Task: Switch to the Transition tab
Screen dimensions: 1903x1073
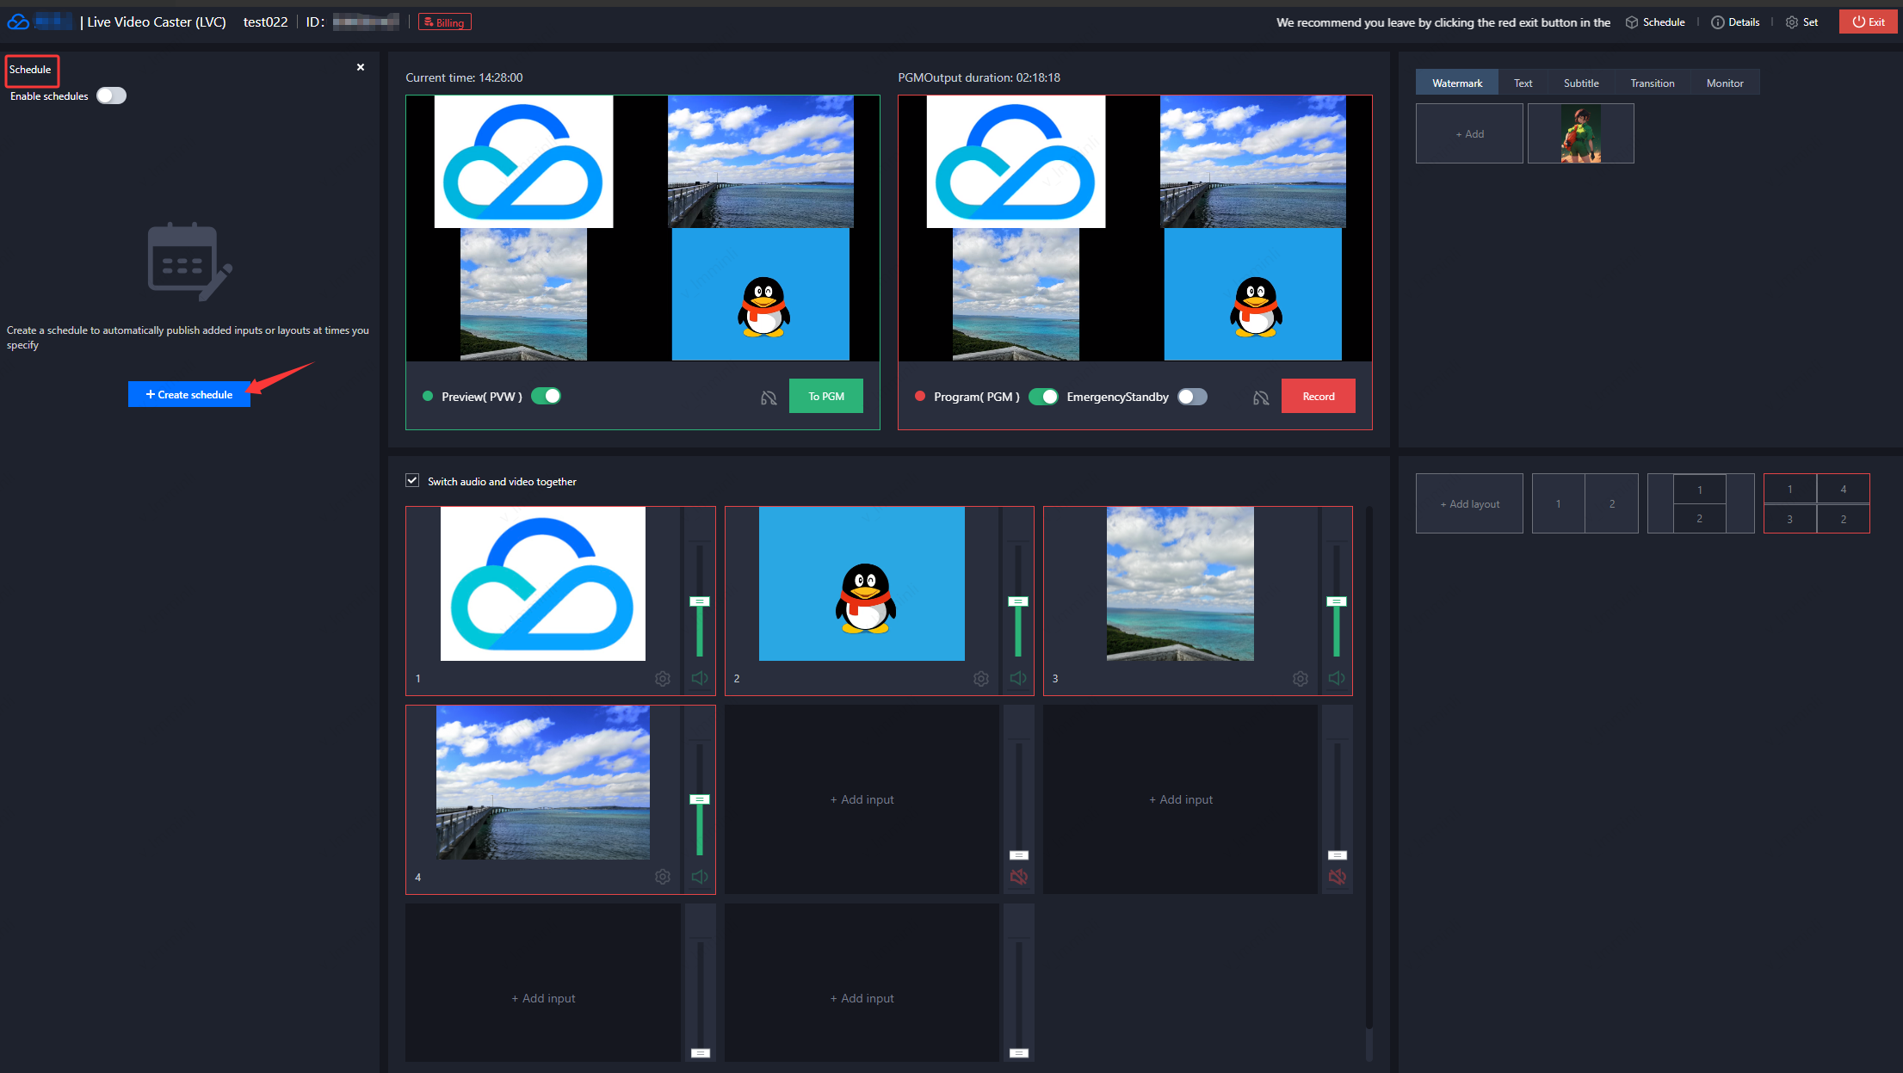Action: 1652,83
